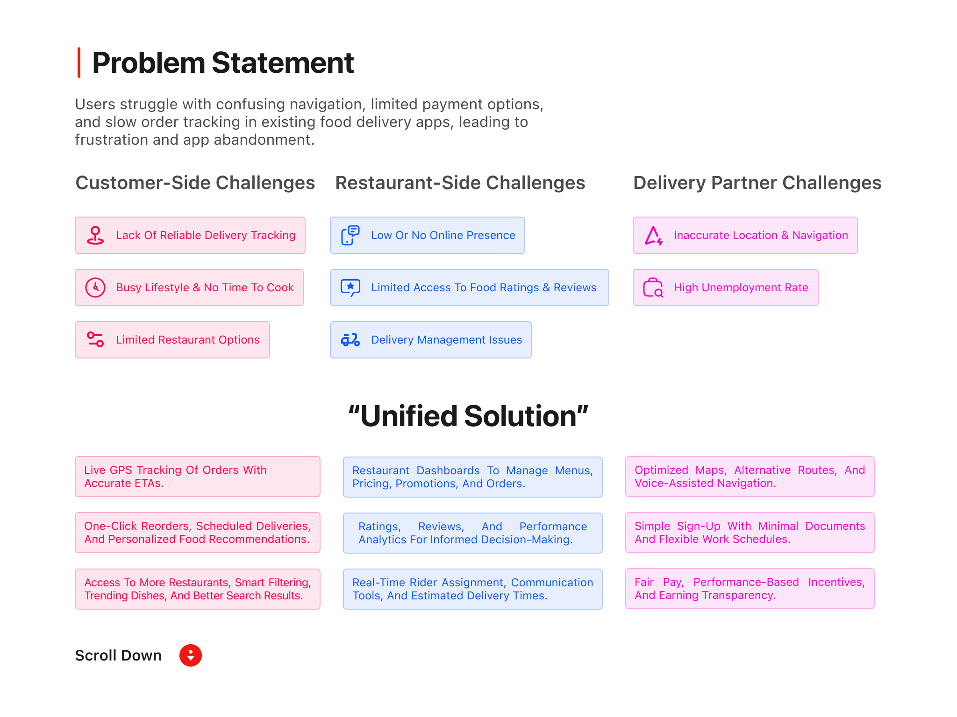Click the Restaurant-Side Challenges heading
The width and height of the screenshot is (957, 717).
(460, 183)
